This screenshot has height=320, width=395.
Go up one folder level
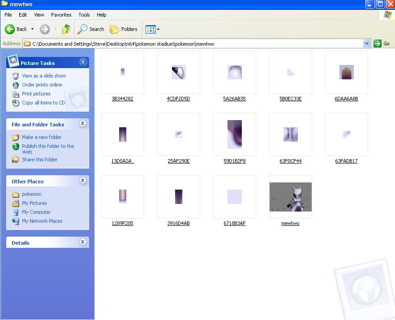[66, 29]
